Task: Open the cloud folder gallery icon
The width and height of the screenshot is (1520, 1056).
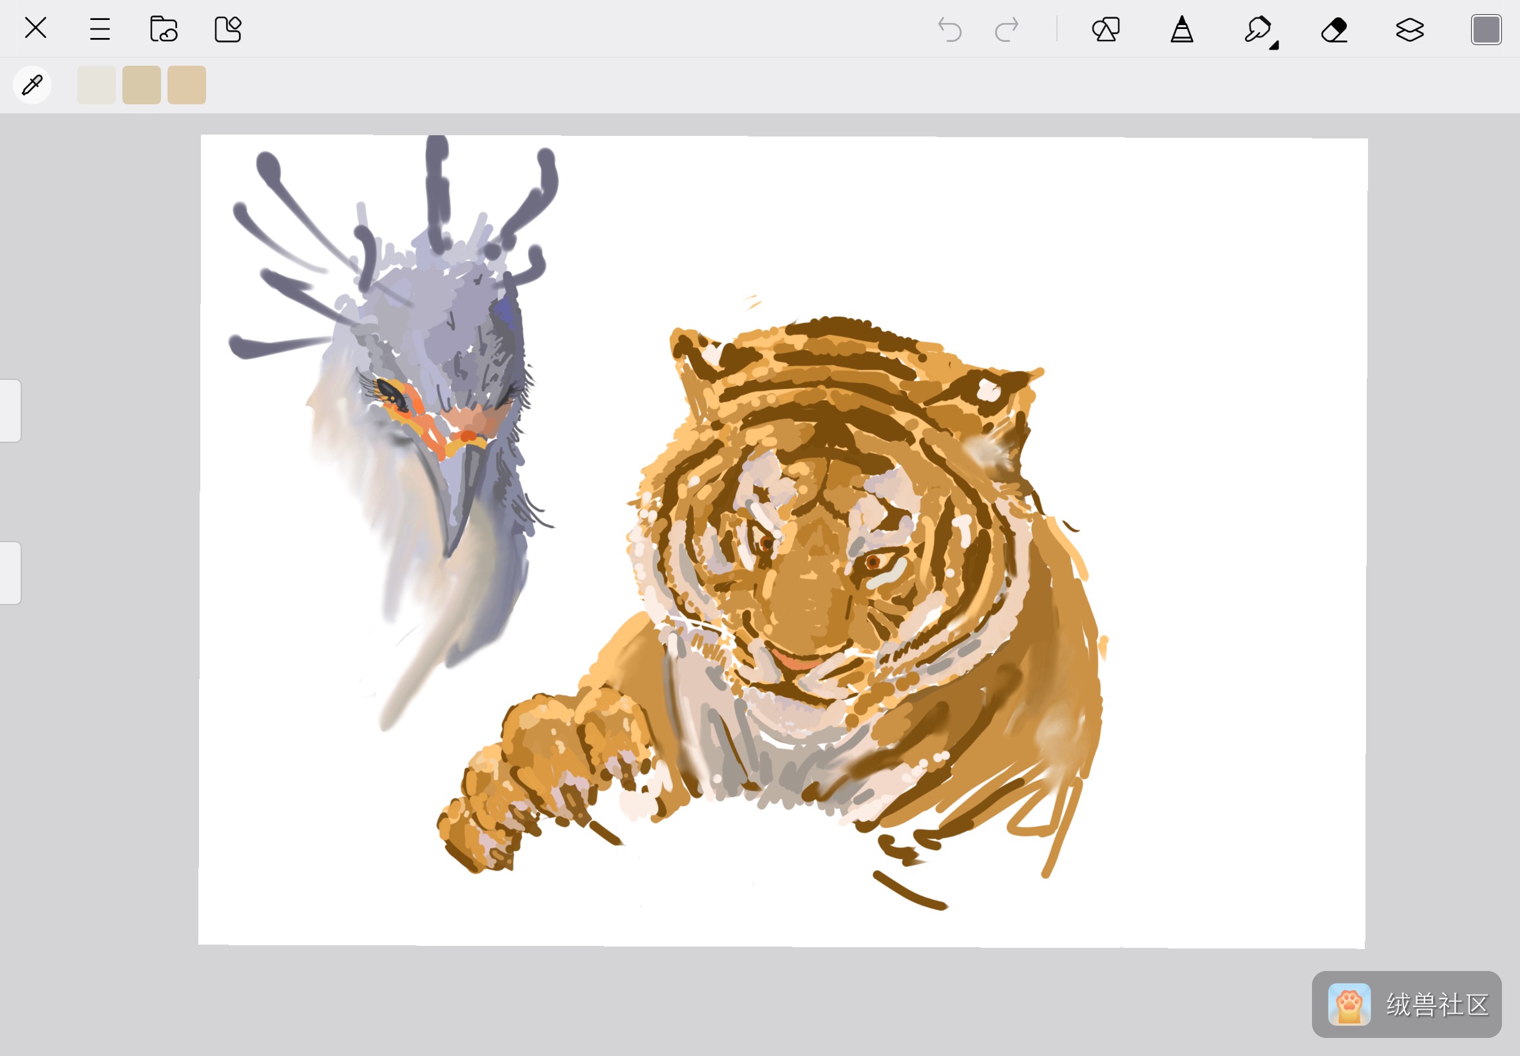Action: (x=164, y=29)
